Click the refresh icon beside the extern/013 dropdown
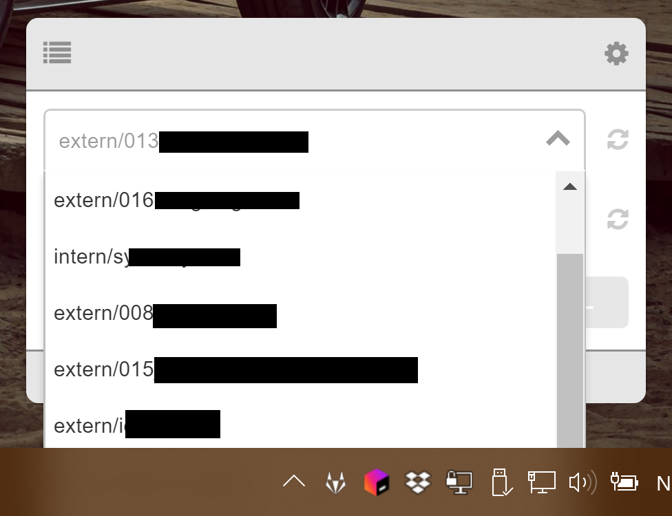 point(618,140)
